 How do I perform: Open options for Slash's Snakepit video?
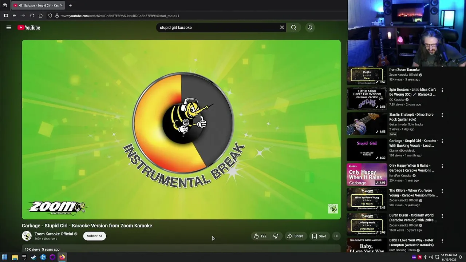[442, 115]
